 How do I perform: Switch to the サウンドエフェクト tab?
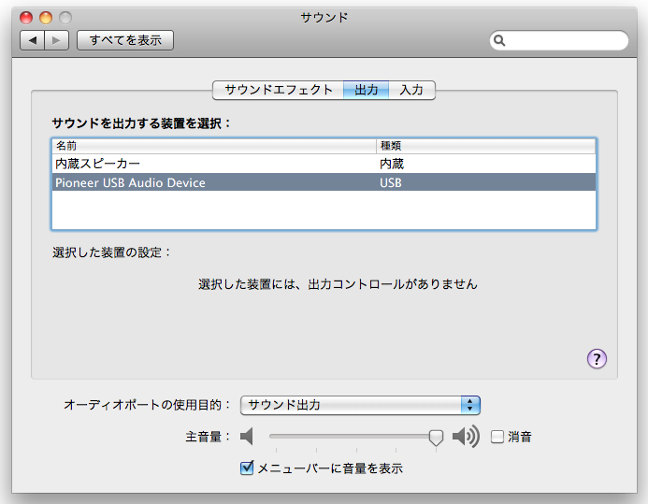pos(279,90)
